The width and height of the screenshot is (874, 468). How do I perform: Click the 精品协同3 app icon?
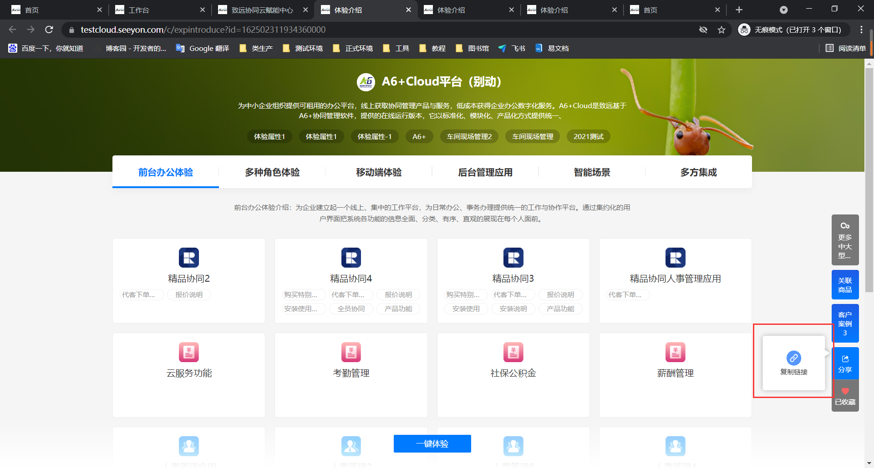click(513, 258)
